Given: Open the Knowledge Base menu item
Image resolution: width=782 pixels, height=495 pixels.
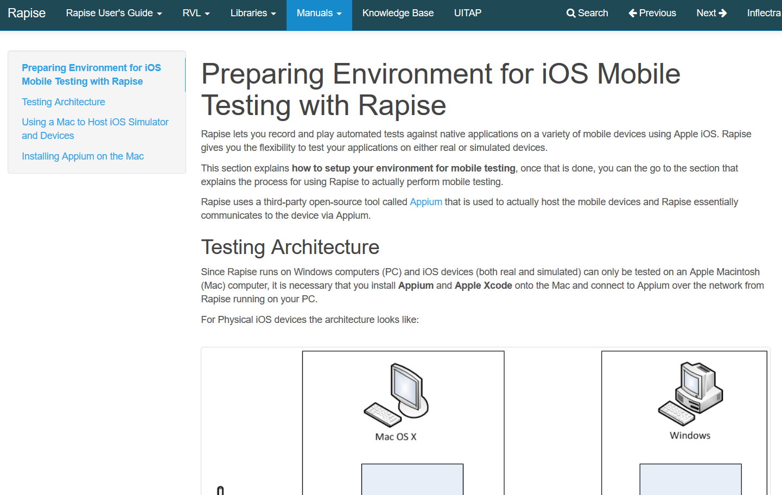Looking at the screenshot, I should (x=398, y=13).
